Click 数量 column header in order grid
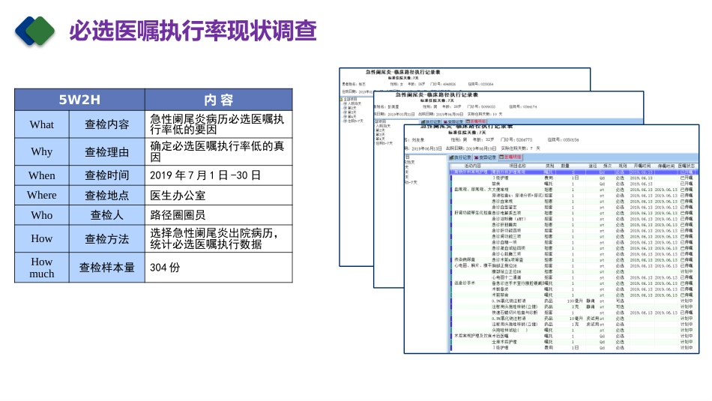712x401 pixels. [x=565, y=166]
